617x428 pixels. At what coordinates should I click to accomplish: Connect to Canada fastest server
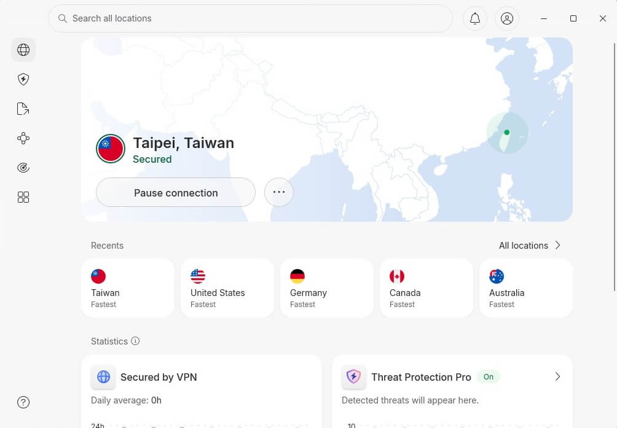coord(426,288)
